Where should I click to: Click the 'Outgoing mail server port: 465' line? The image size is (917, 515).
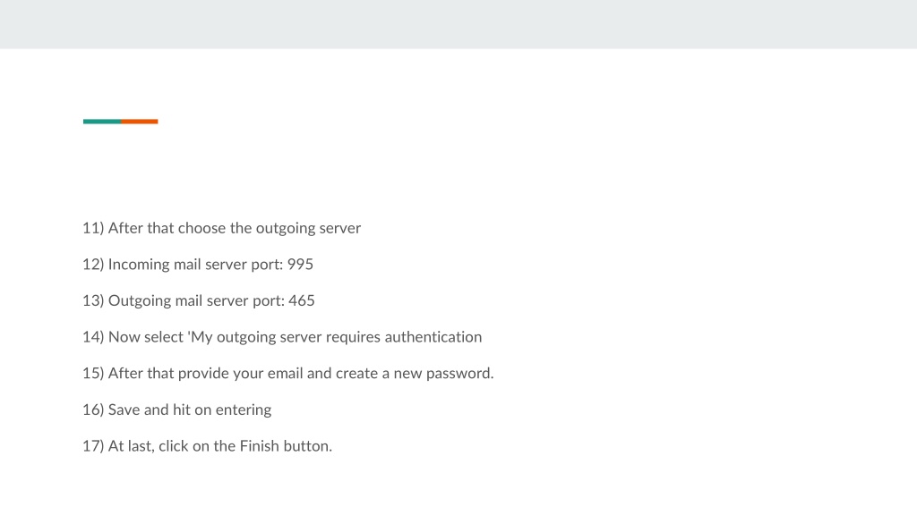[x=199, y=300]
